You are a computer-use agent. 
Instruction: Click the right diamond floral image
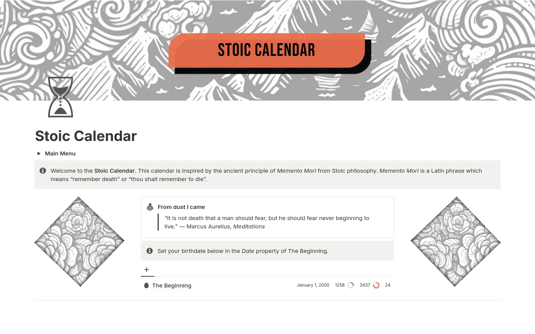(x=456, y=242)
